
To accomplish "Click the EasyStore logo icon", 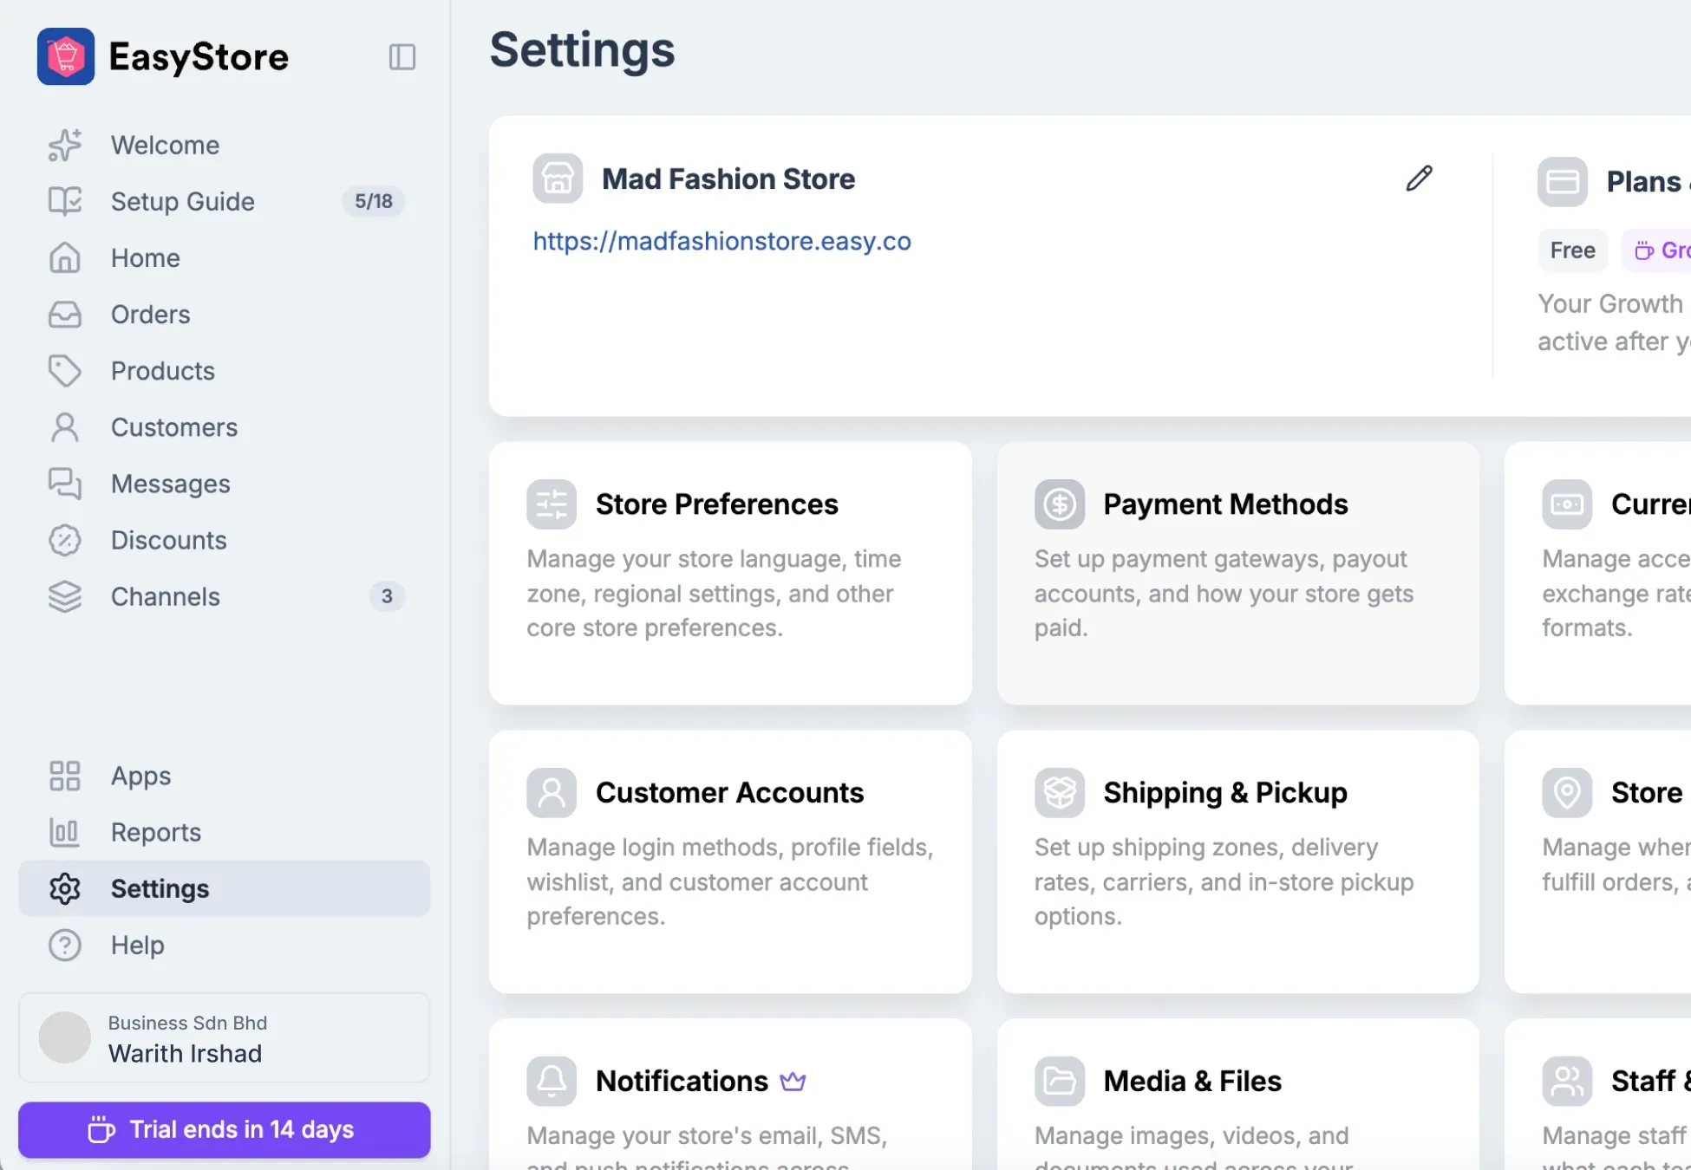I will (66, 56).
